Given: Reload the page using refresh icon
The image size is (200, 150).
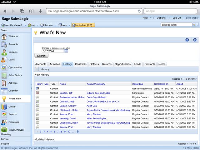Looking at the screenshot, I should 139,11.
